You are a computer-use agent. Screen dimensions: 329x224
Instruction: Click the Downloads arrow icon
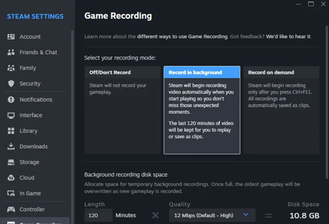point(11,147)
